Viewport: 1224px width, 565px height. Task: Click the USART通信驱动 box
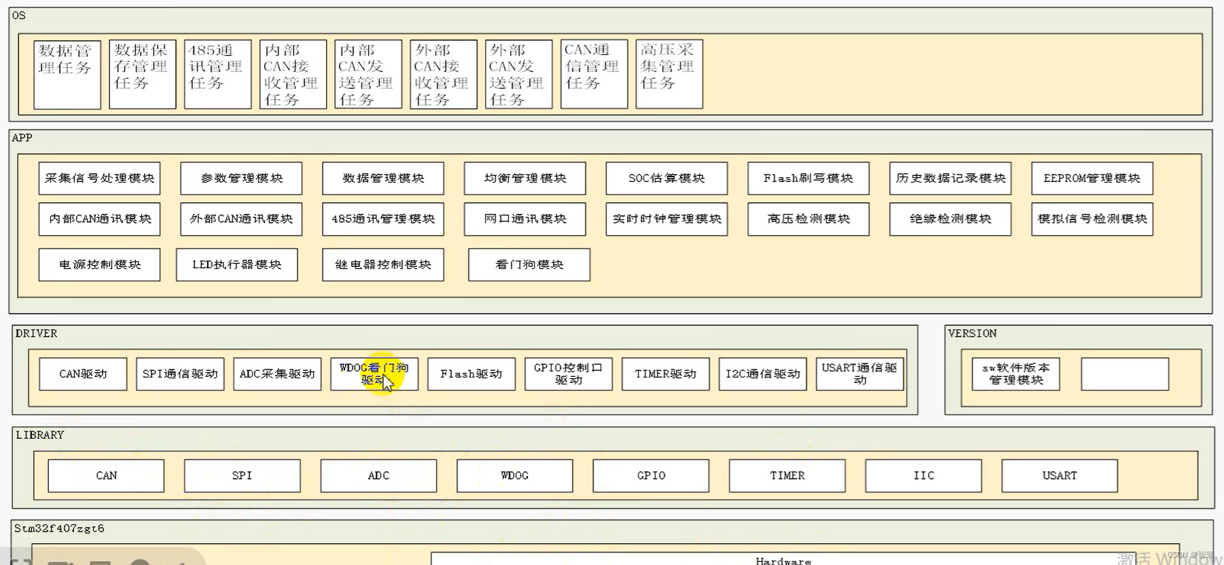(860, 374)
